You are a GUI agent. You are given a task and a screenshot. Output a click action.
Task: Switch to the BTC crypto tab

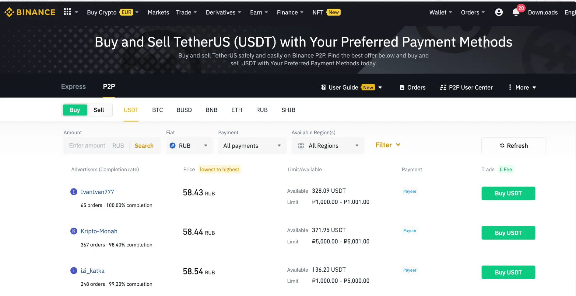coord(157,110)
